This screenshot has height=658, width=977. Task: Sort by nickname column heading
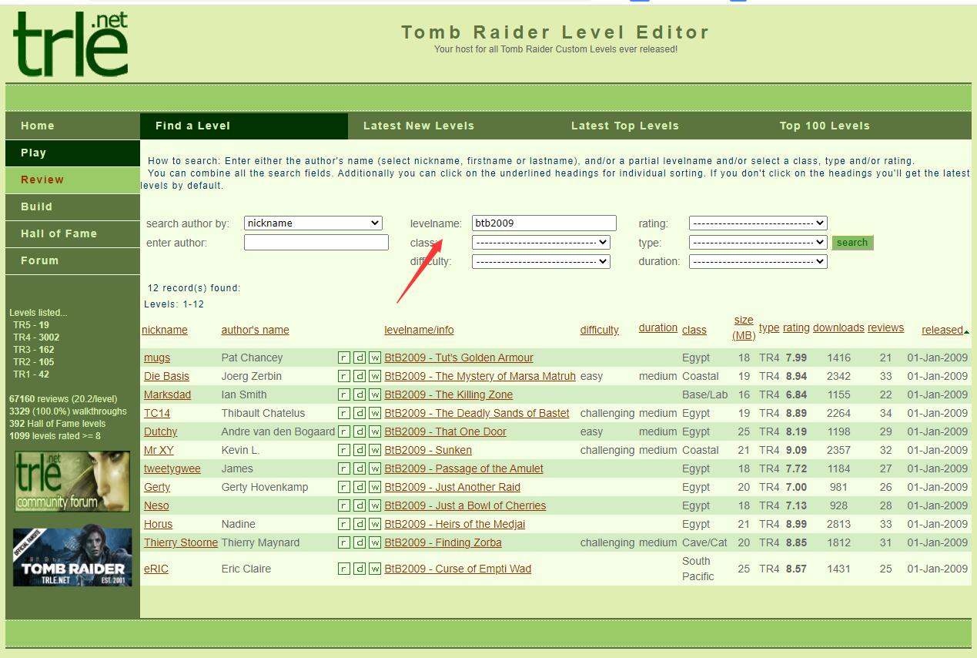tap(165, 330)
